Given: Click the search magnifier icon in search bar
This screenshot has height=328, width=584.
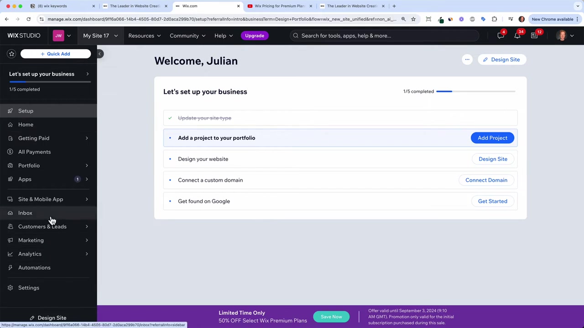Looking at the screenshot, I should click(296, 36).
